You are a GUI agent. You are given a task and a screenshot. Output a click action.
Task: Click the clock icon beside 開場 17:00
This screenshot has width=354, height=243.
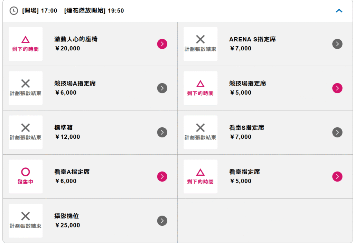pos(13,11)
